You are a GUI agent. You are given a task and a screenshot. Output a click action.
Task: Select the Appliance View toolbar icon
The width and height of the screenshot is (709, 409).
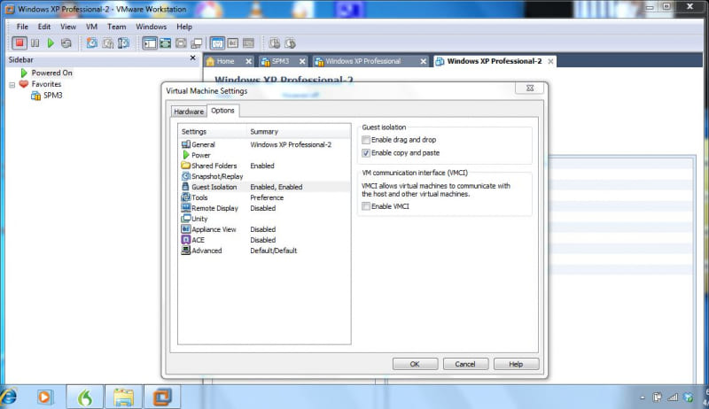[x=233, y=43]
